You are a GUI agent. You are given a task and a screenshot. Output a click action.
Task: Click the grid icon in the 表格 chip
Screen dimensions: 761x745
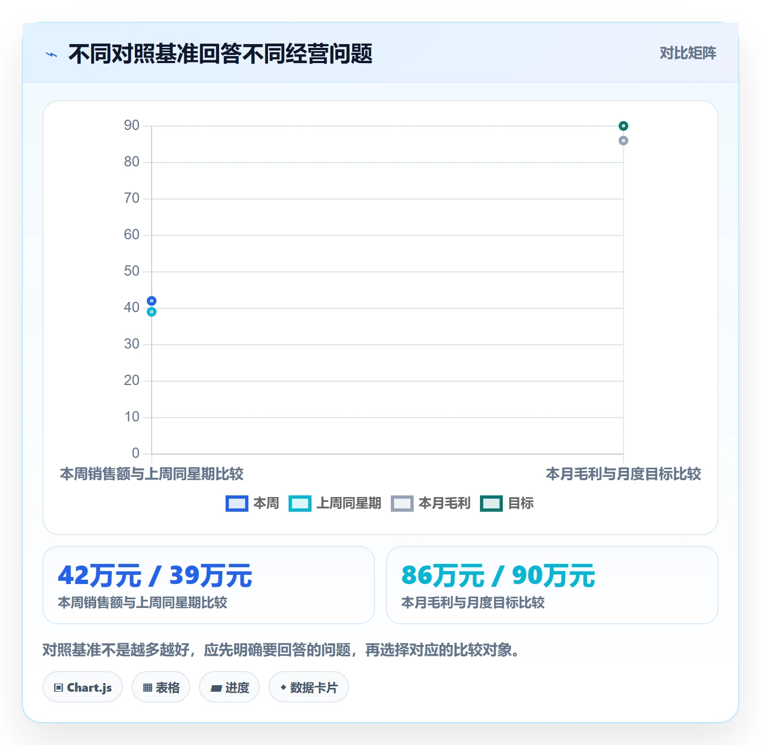(x=147, y=688)
